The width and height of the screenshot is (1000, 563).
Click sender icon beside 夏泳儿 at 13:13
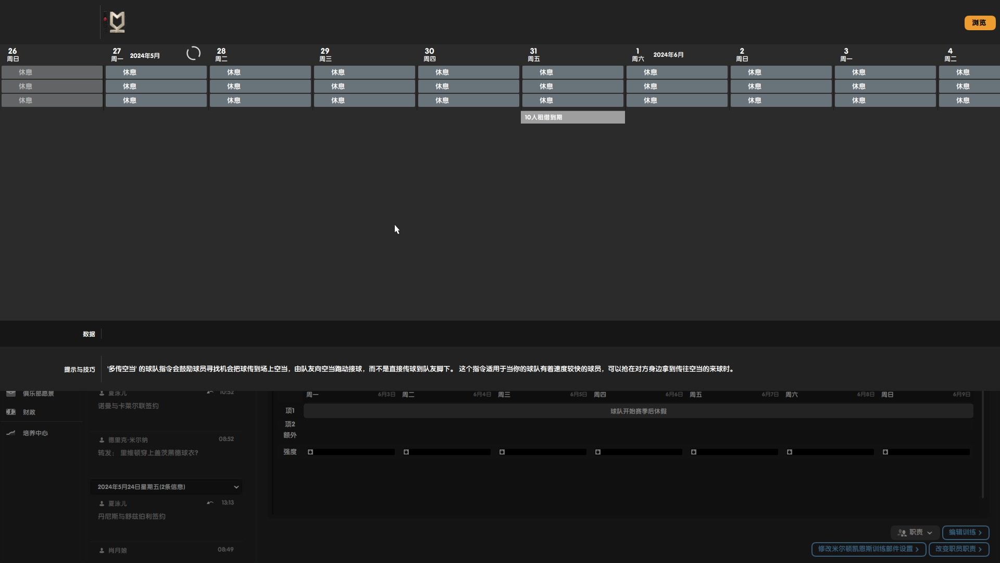pyautogui.click(x=102, y=504)
